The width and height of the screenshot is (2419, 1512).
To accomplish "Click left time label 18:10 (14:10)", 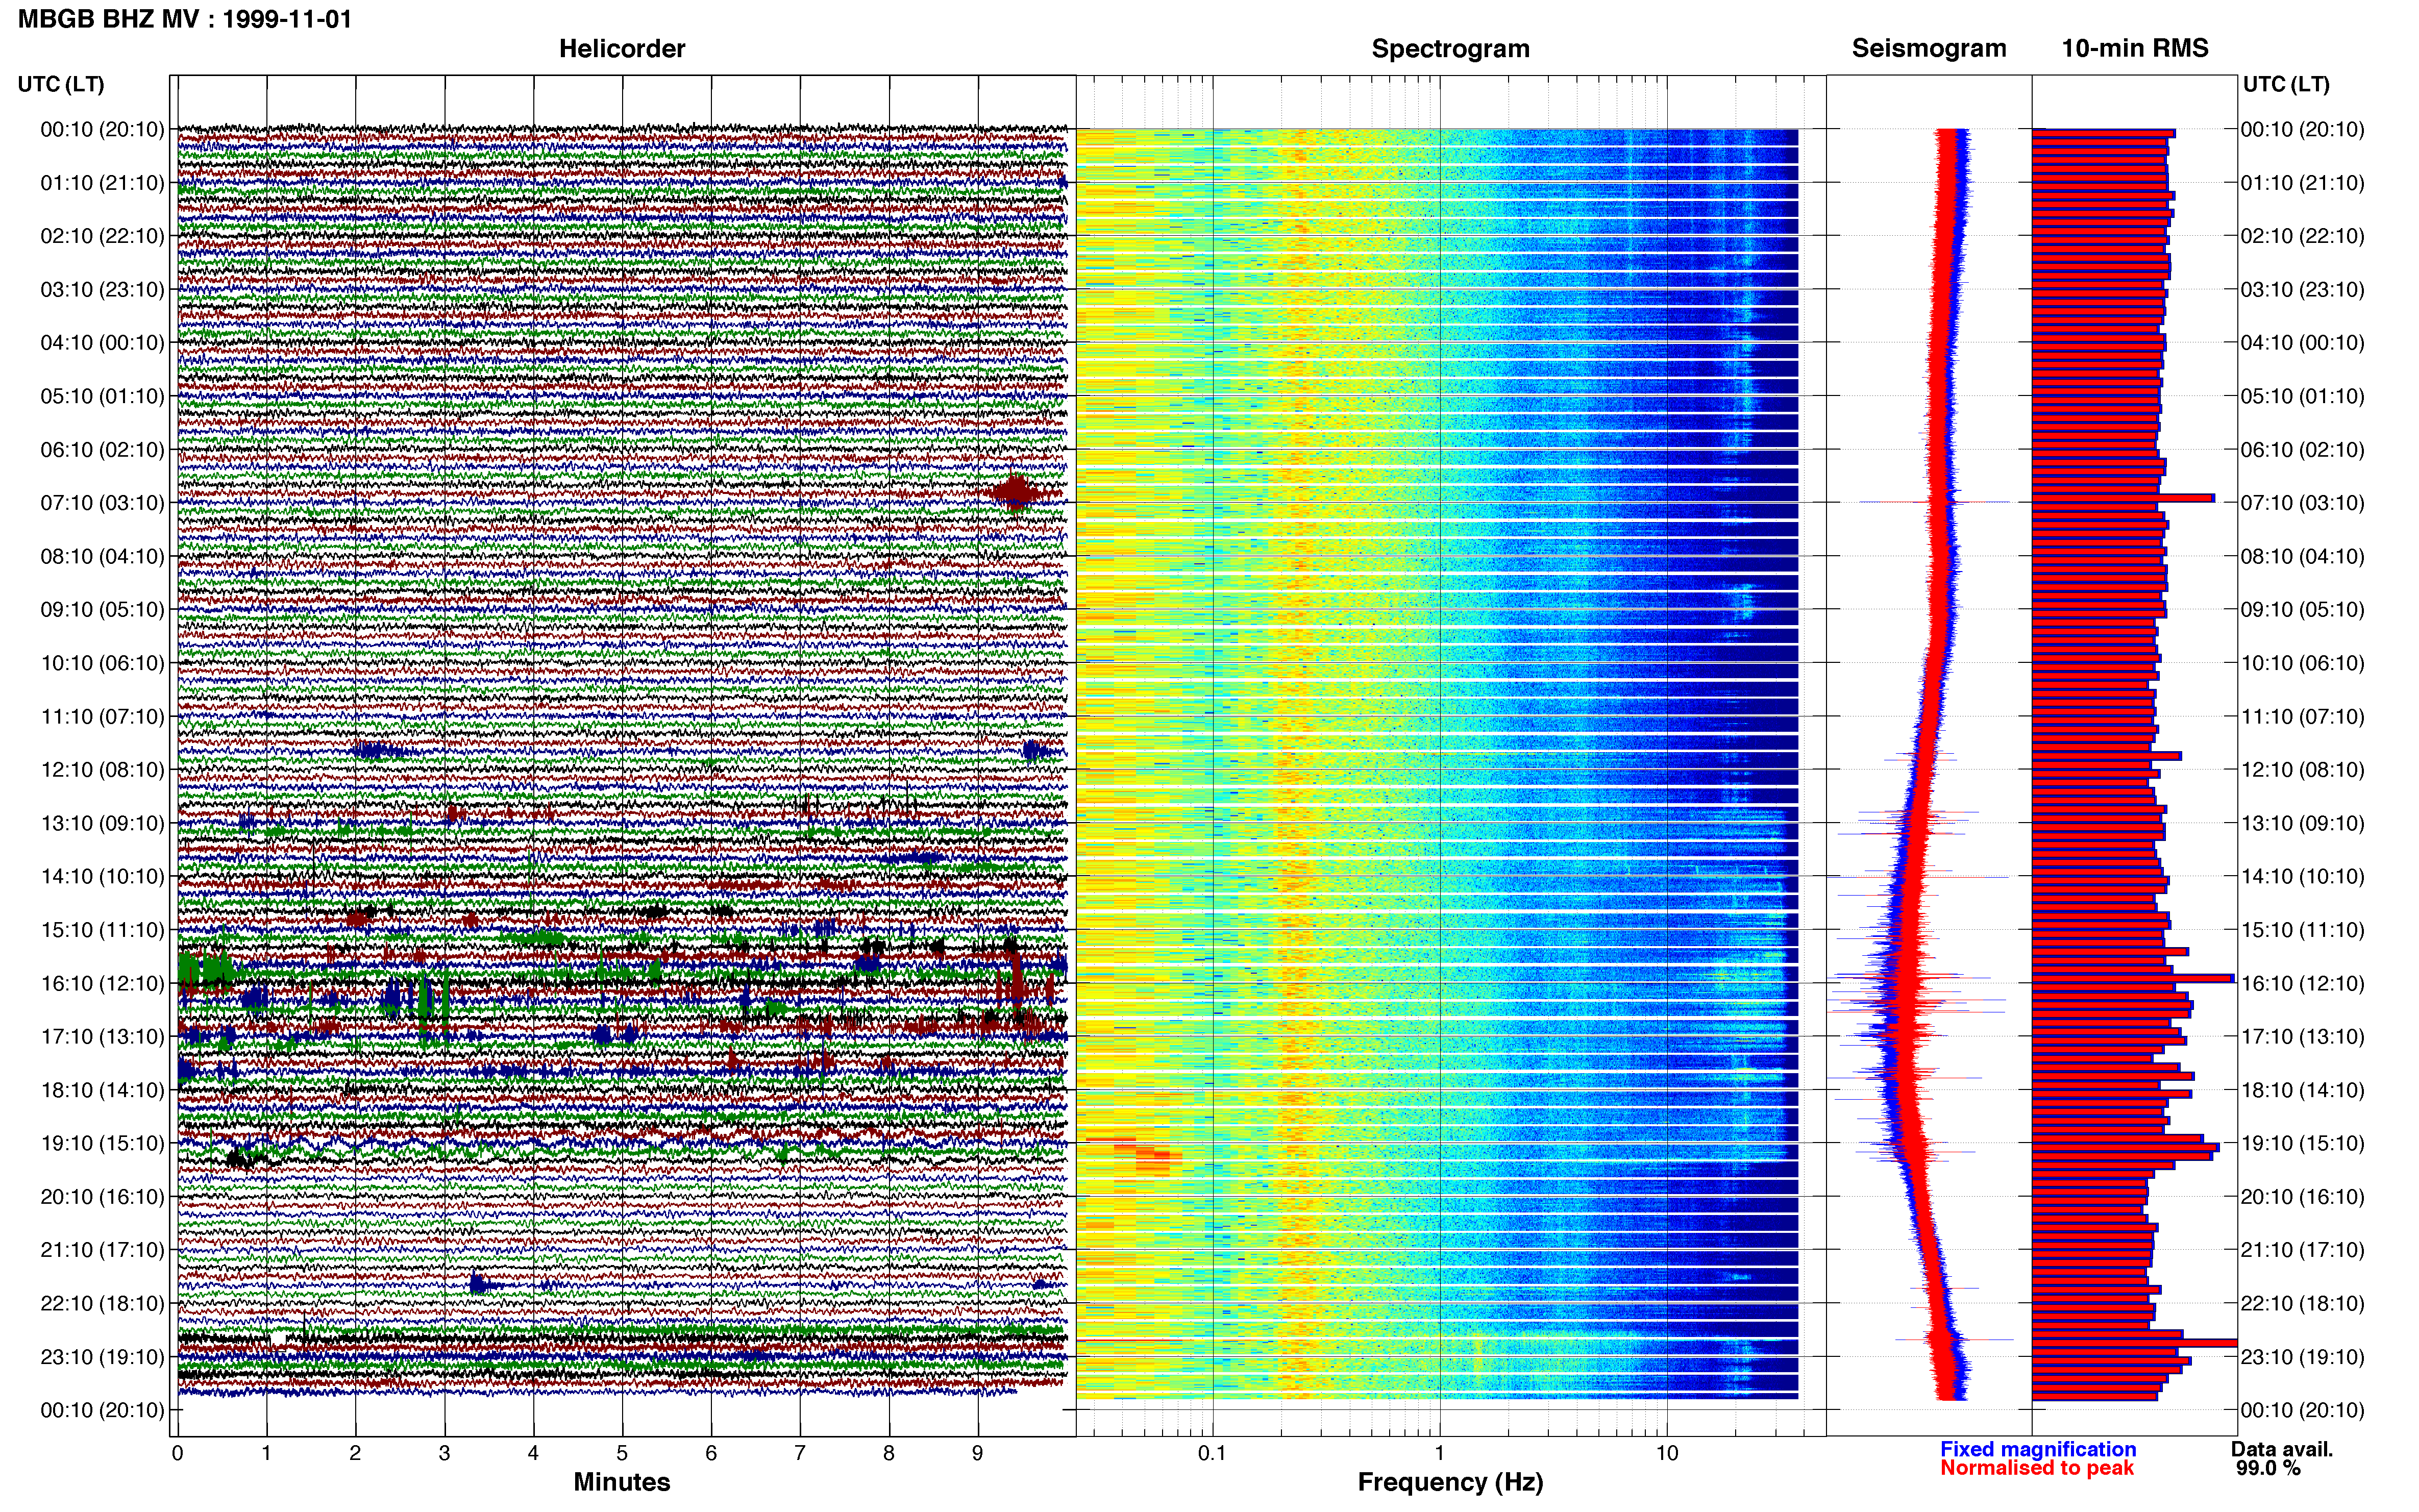I will click(102, 1090).
